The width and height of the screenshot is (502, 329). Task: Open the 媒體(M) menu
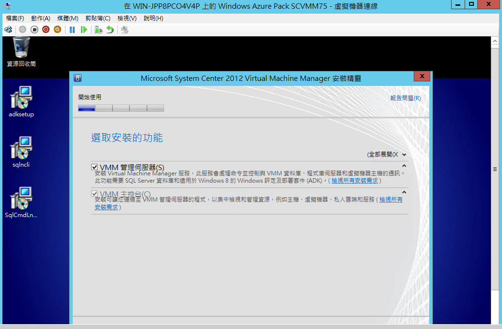[x=68, y=18]
